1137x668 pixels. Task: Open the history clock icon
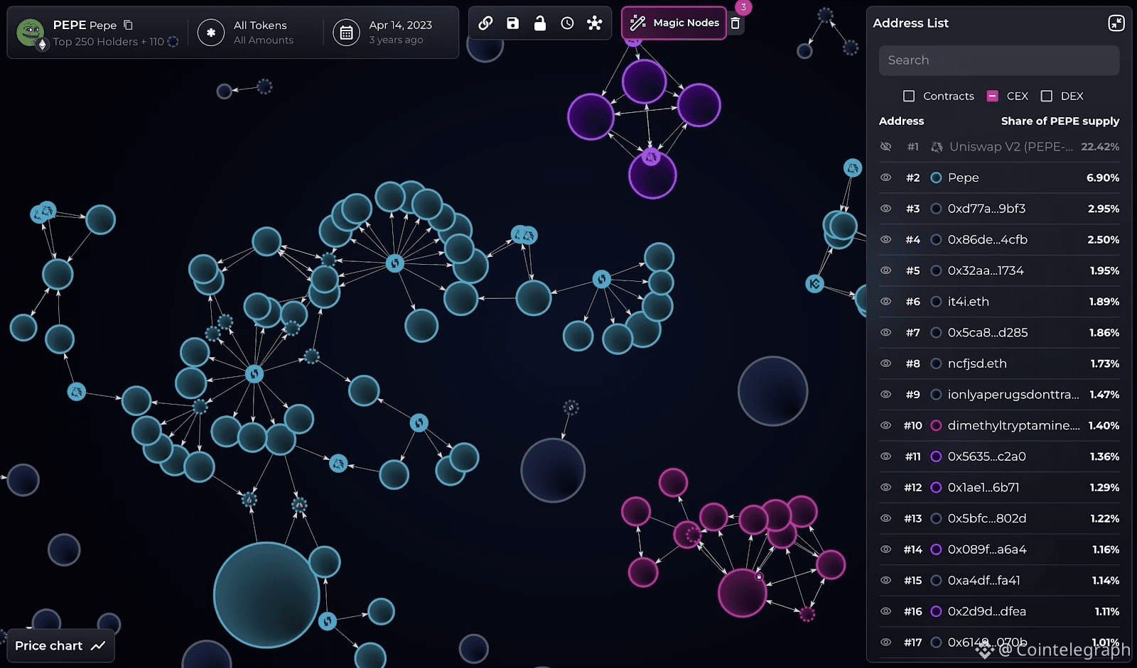click(x=567, y=23)
